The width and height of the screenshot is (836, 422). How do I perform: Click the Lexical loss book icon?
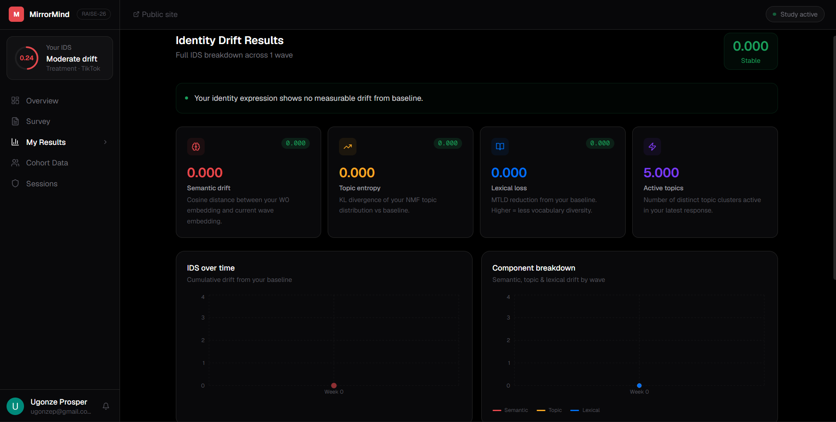500,147
